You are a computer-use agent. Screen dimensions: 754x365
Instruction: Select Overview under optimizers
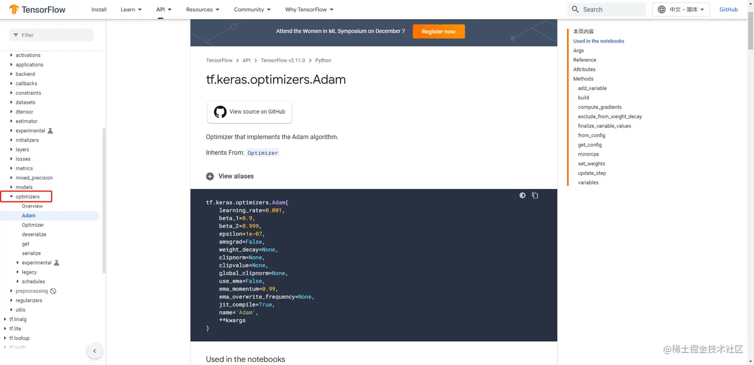pyautogui.click(x=32, y=206)
